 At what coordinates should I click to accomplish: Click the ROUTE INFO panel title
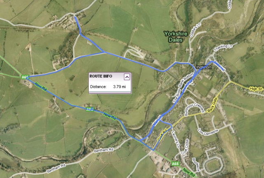[x=101, y=76]
